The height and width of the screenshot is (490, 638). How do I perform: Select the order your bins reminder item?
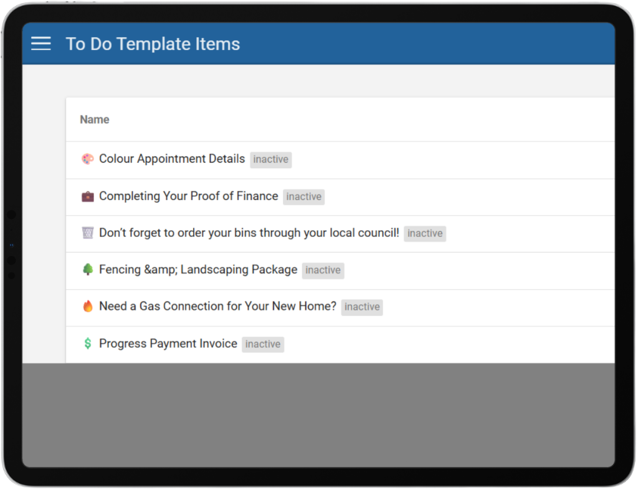coord(249,233)
